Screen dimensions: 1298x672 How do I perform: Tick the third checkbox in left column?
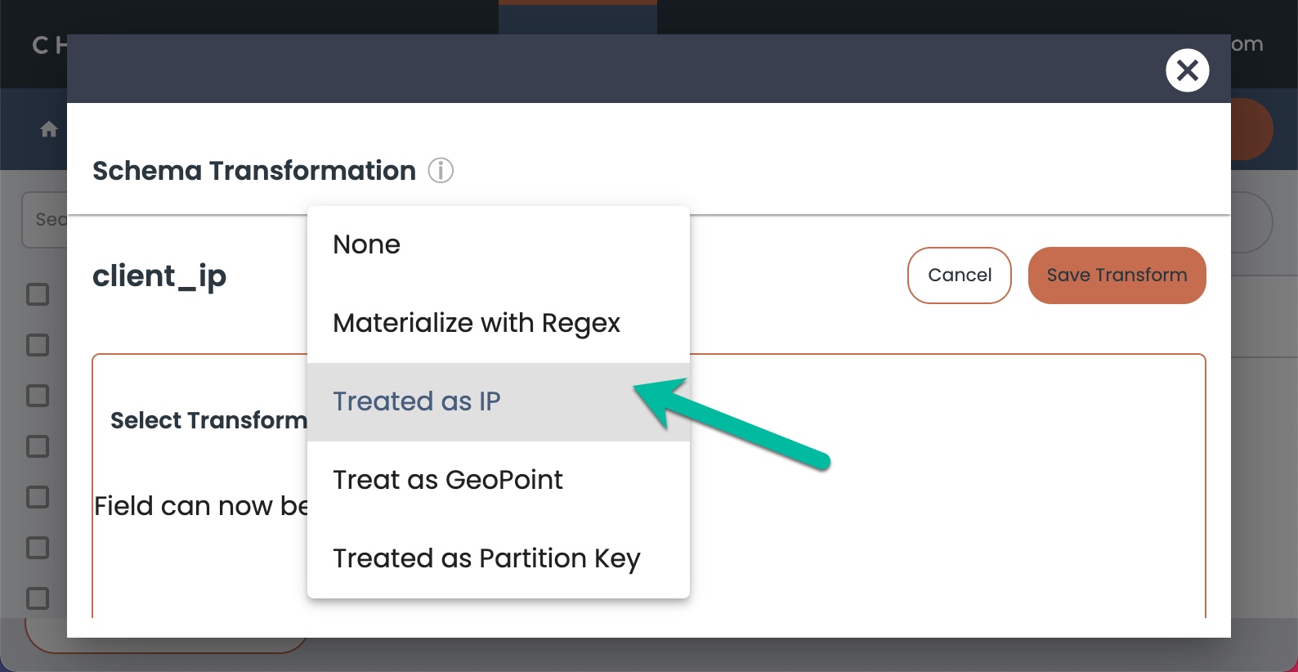click(38, 396)
